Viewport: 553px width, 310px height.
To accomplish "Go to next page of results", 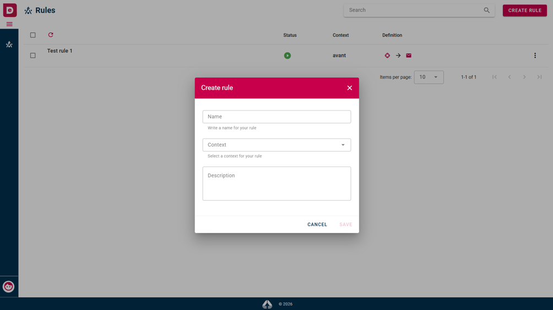I will (524, 77).
